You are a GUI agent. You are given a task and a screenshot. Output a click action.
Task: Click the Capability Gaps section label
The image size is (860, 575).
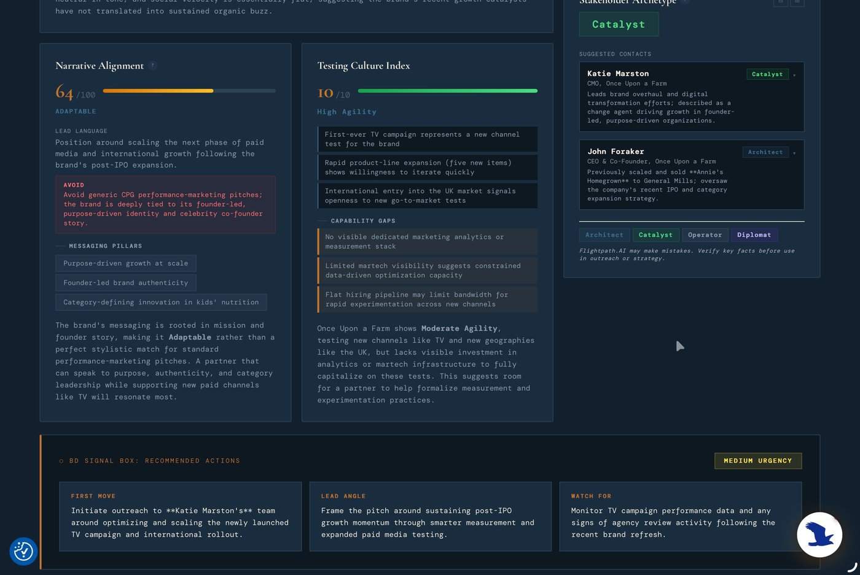[363, 221]
